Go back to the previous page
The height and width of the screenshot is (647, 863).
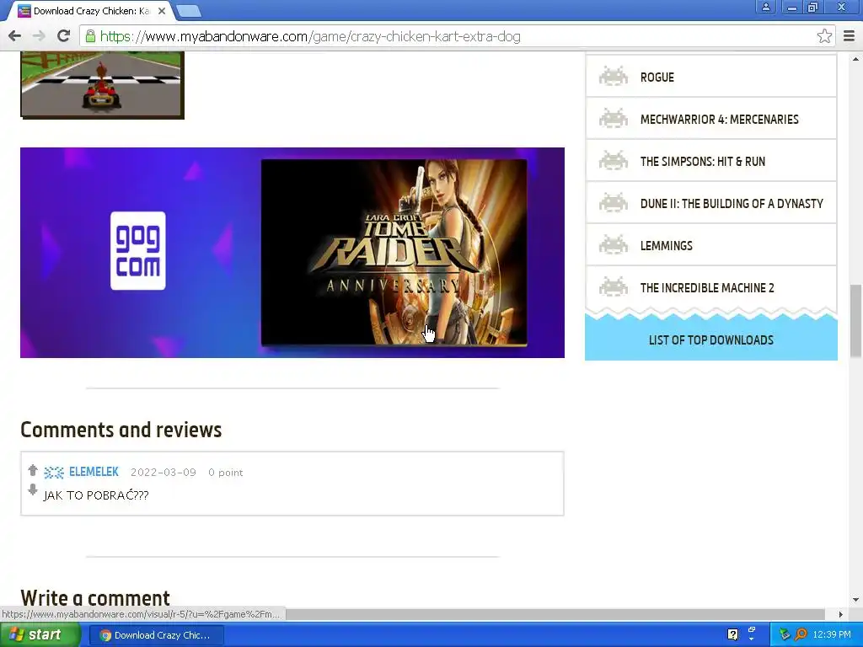pyautogui.click(x=15, y=36)
